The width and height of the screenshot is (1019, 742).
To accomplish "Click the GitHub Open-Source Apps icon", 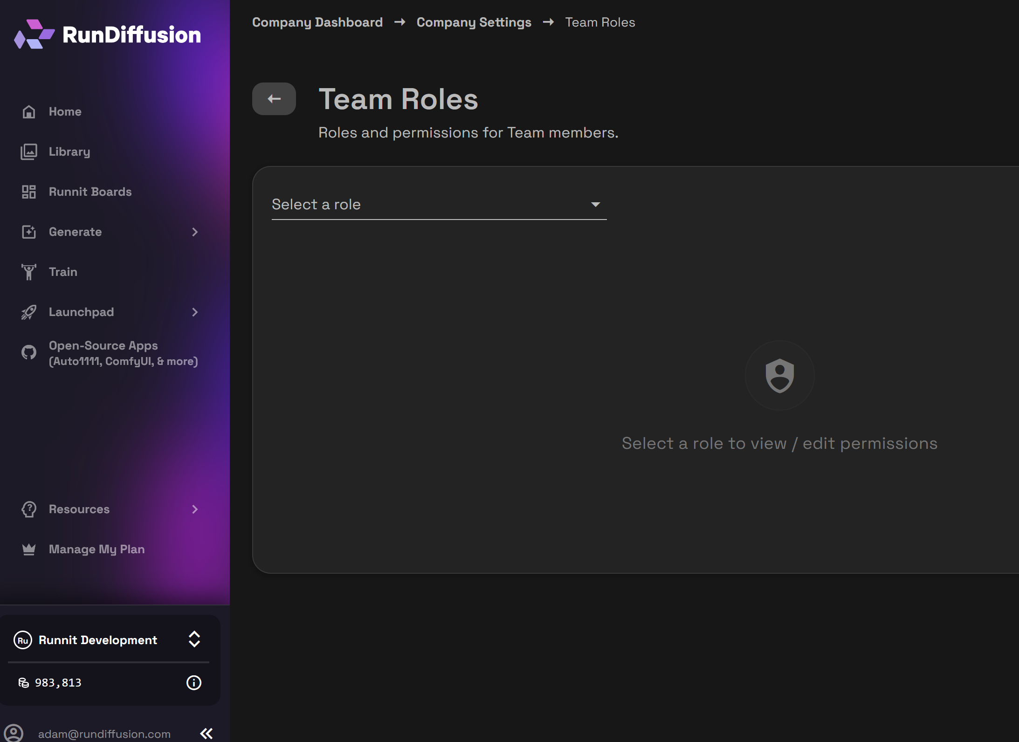I will pyautogui.click(x=29, y=352).
